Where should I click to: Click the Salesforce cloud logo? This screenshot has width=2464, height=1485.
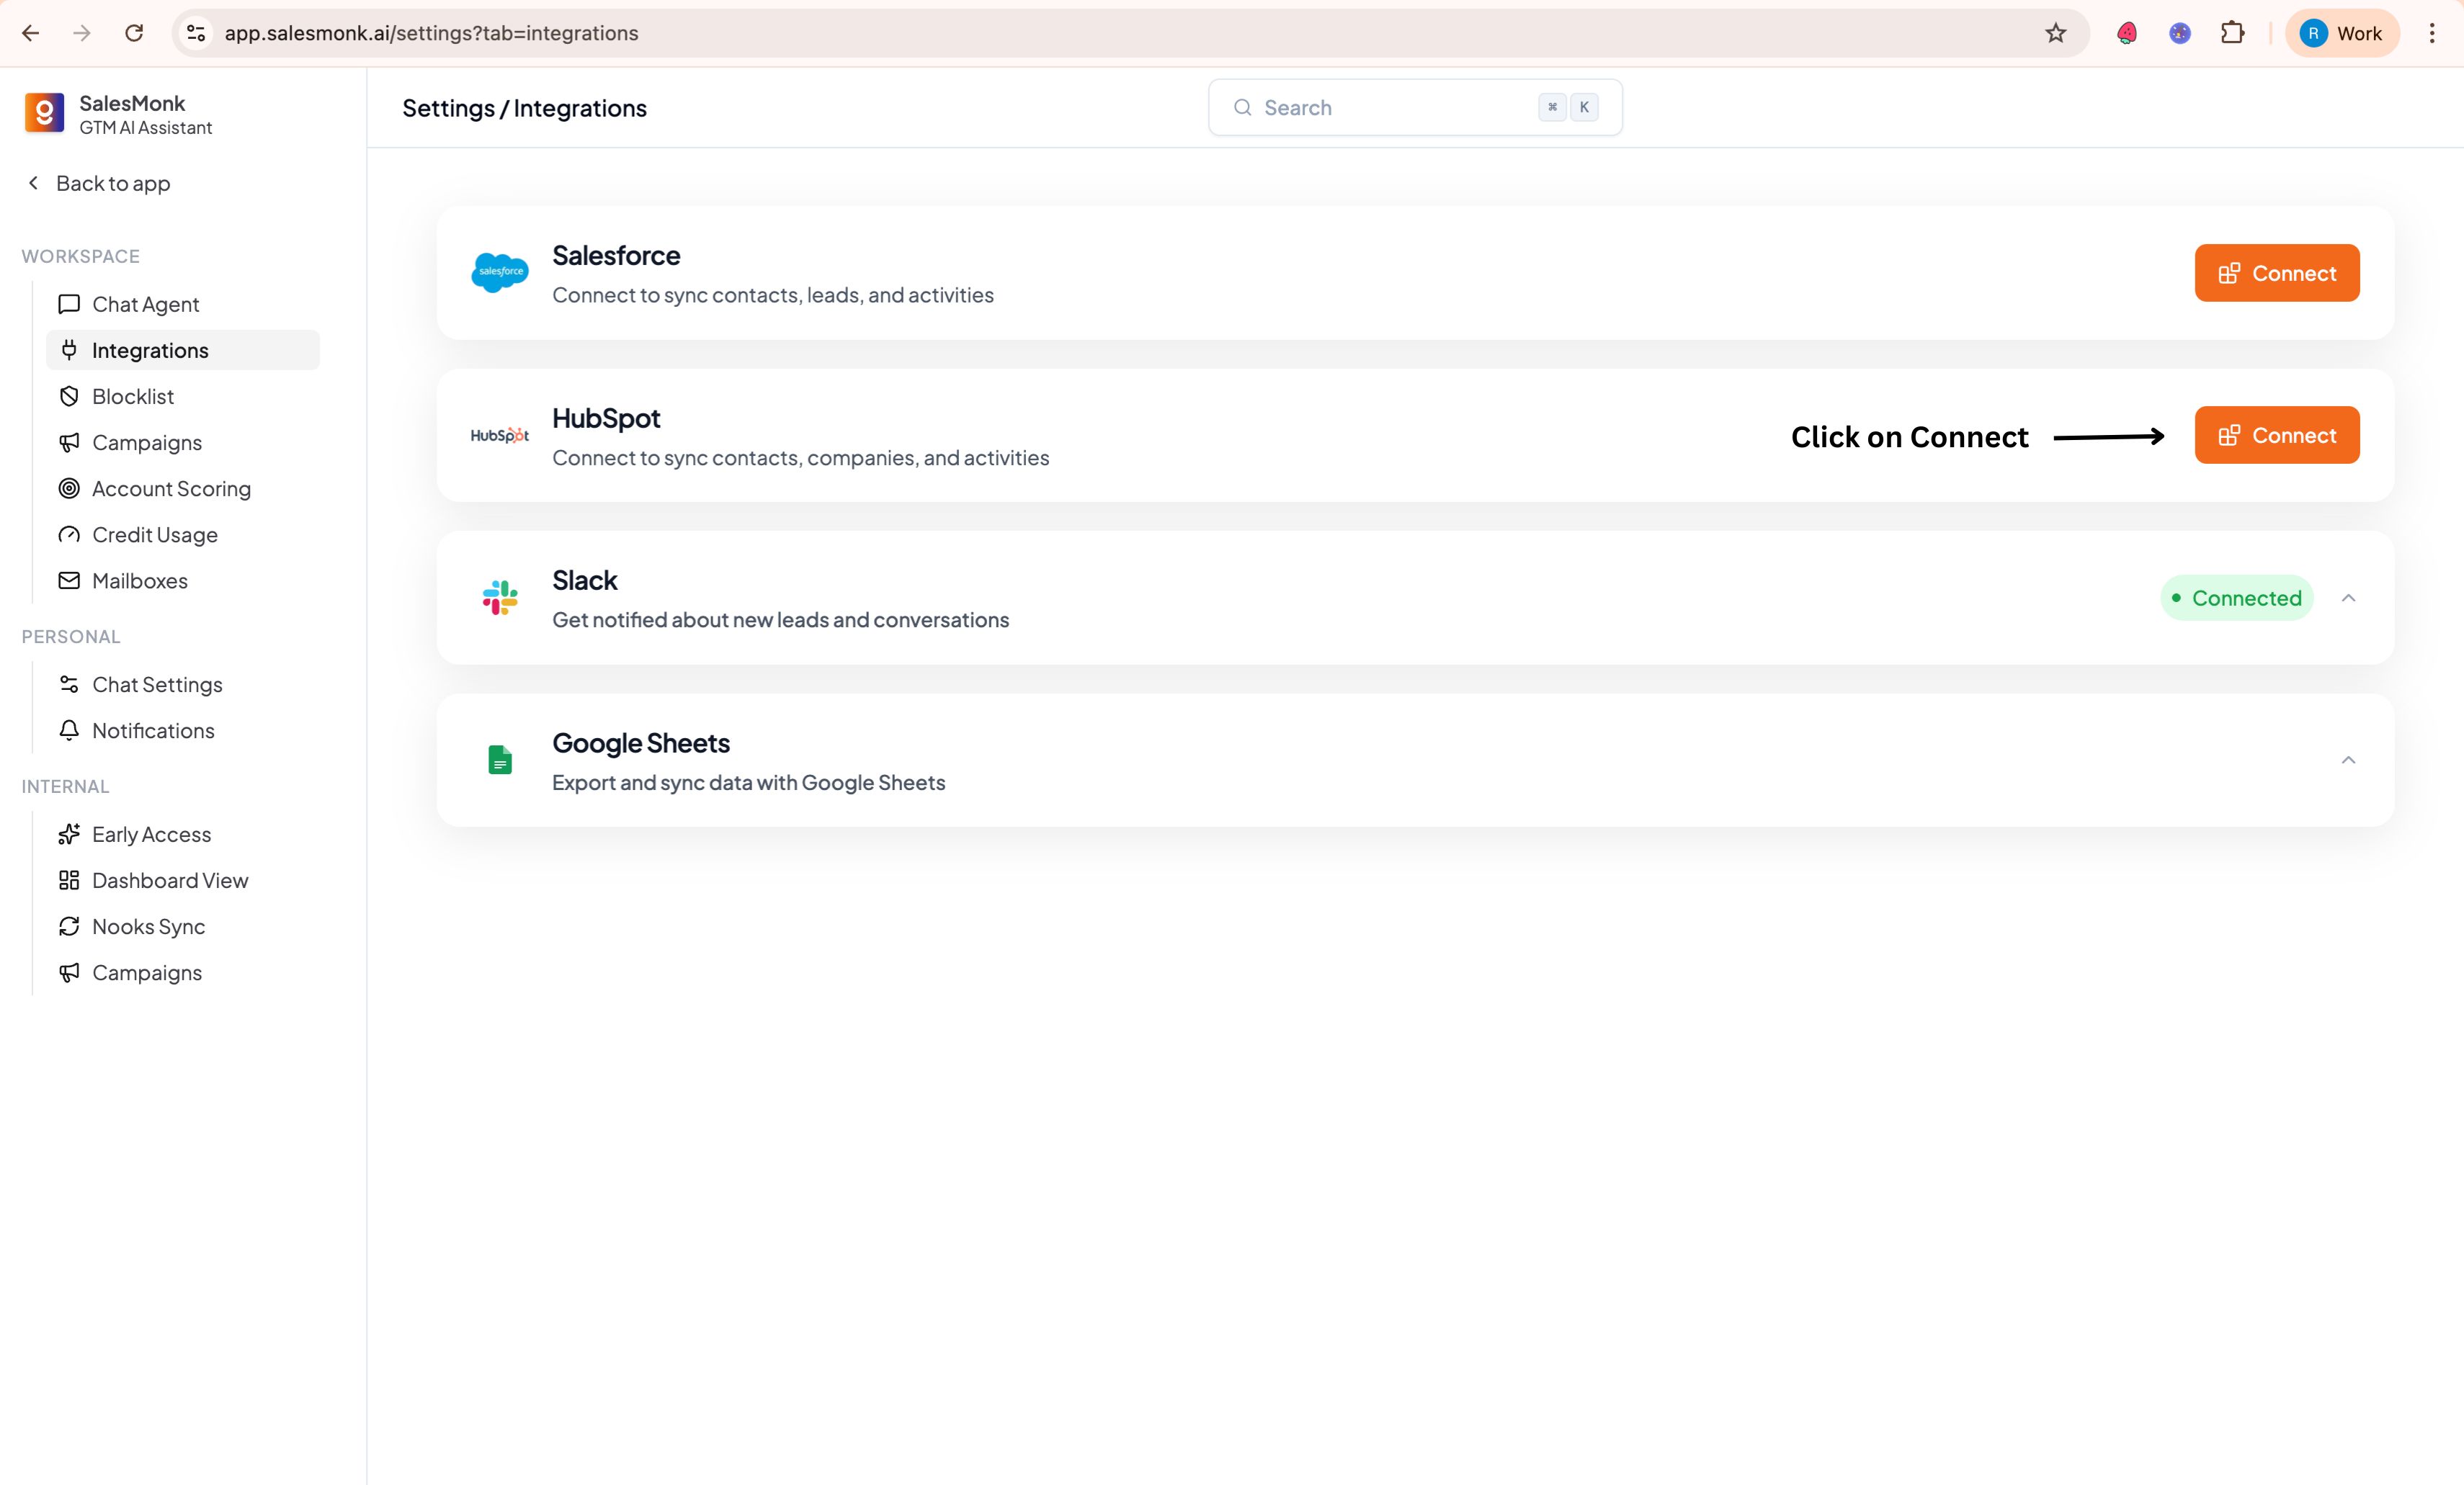(499, 272)
